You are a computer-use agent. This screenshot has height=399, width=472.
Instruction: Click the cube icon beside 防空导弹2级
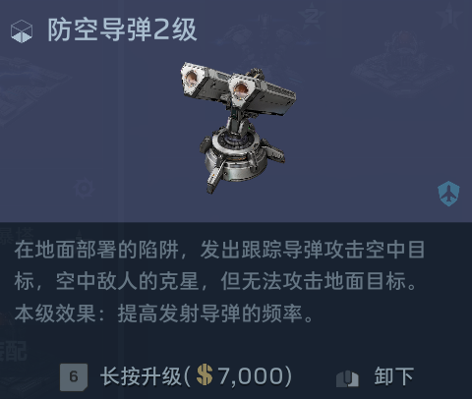[x=22, y=31]
